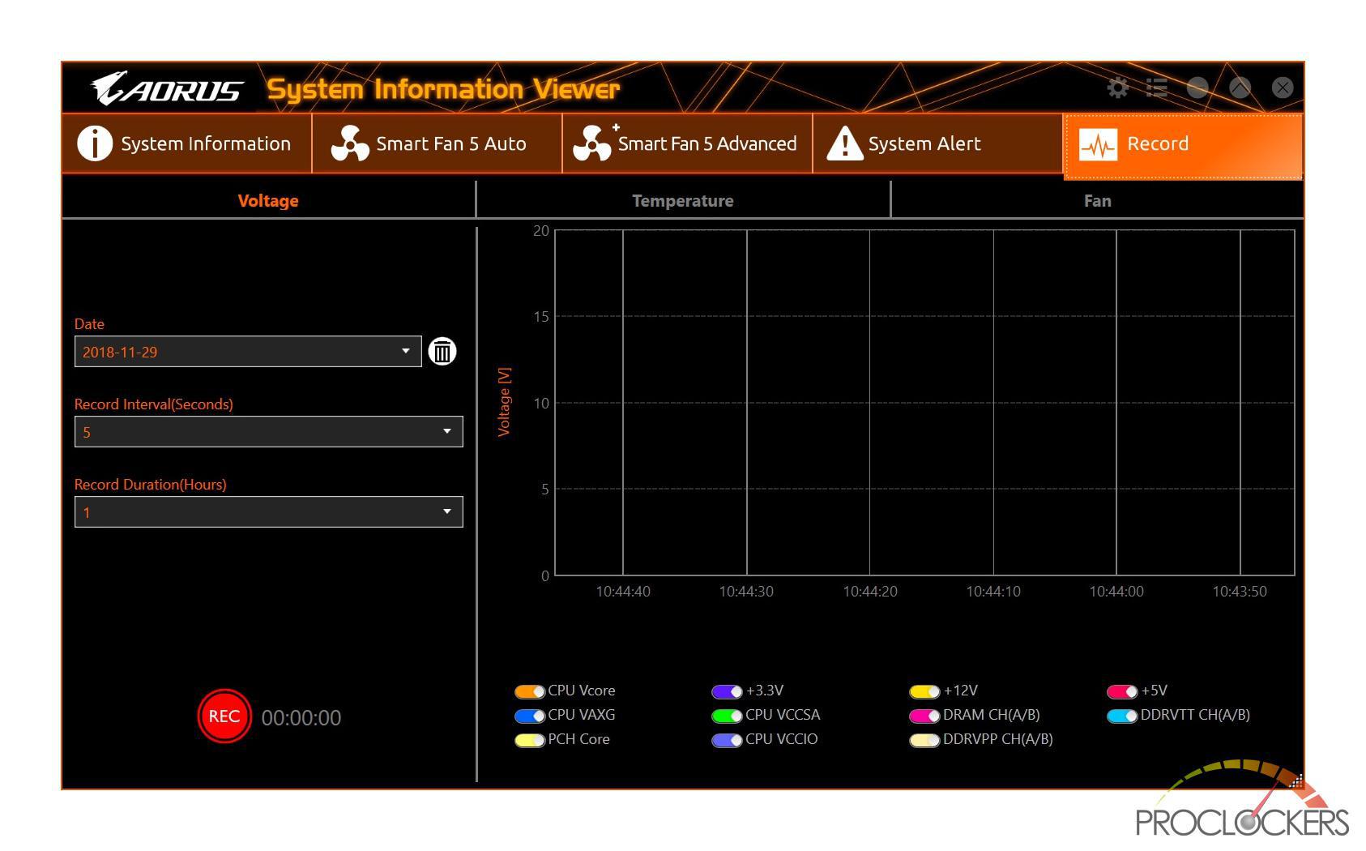Toggle the DDRVTT CH(A/B) voltage line

[1122, 716]
